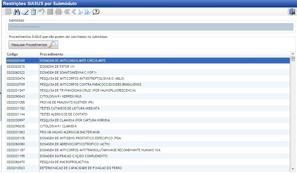Select row PROVAS DE PRAUSNITZ-KUSTNER (PK)

[x=148, y=102]
